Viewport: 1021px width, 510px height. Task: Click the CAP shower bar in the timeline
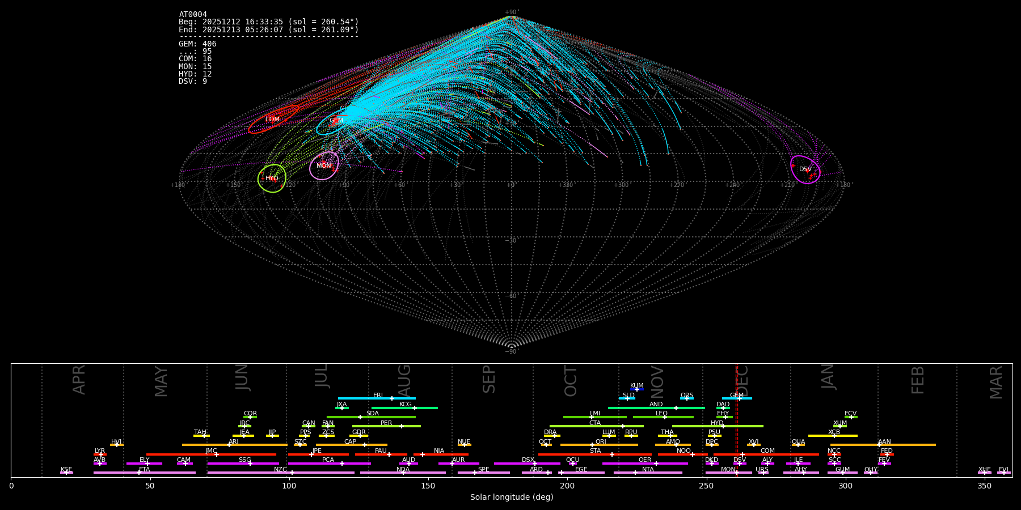click(x=352, y=445)
